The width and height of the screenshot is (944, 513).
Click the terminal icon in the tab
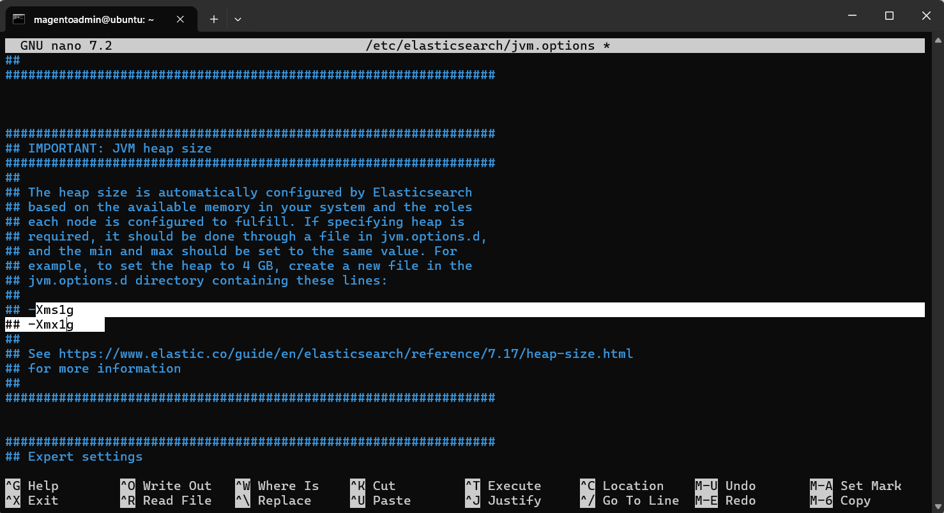tap(19, 19)
